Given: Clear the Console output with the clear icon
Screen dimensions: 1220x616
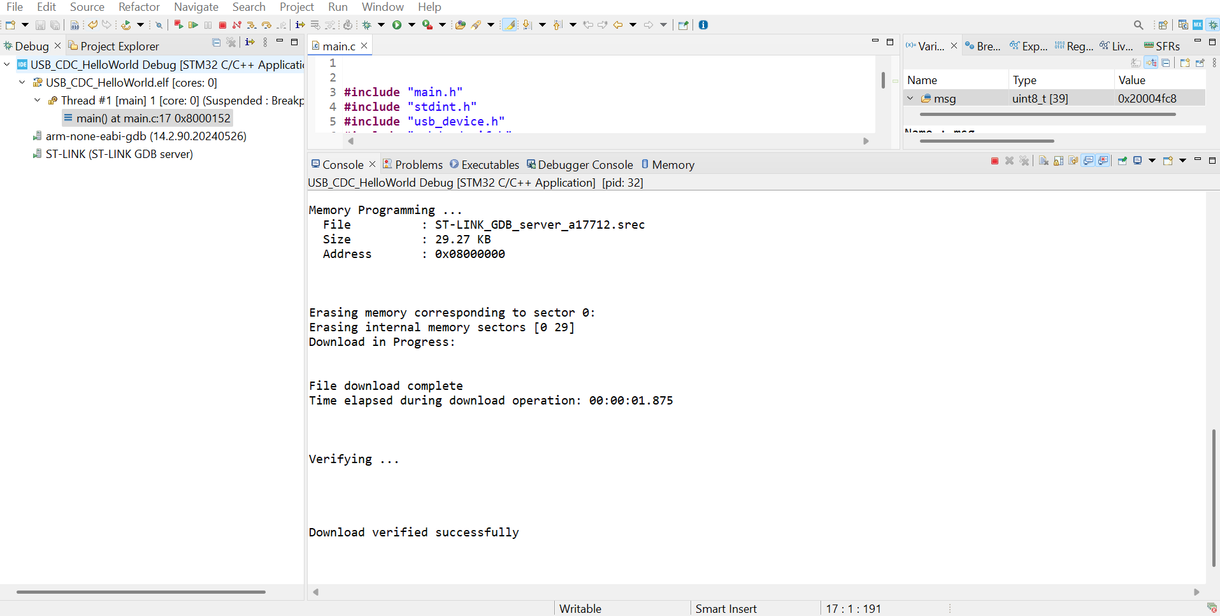Looking at the screenshot, I should point(1044,161).
